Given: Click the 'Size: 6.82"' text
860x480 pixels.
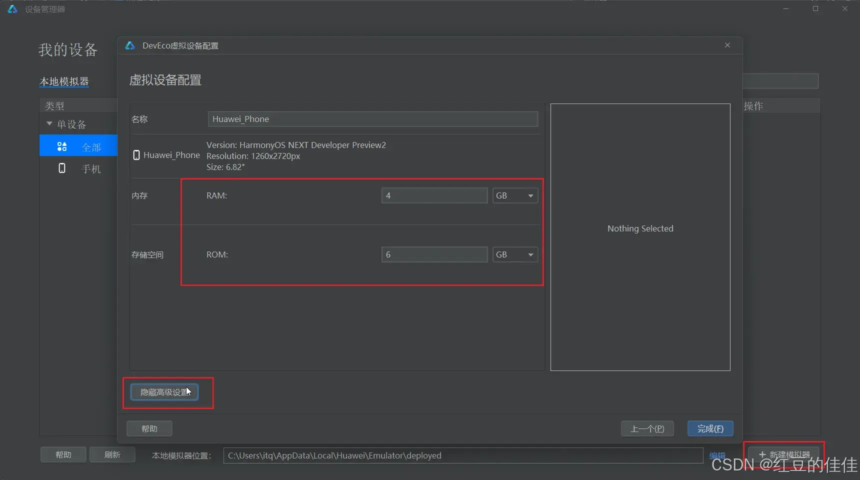Looking at the screenshot, I should (x=225, y=167).
